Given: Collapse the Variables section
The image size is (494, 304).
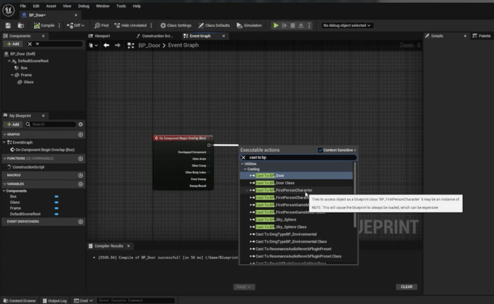Looking at the screenshot, I should coord(5,184).
